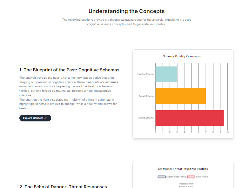Click the Healthy Schema axis label

[x=145, y=74]
